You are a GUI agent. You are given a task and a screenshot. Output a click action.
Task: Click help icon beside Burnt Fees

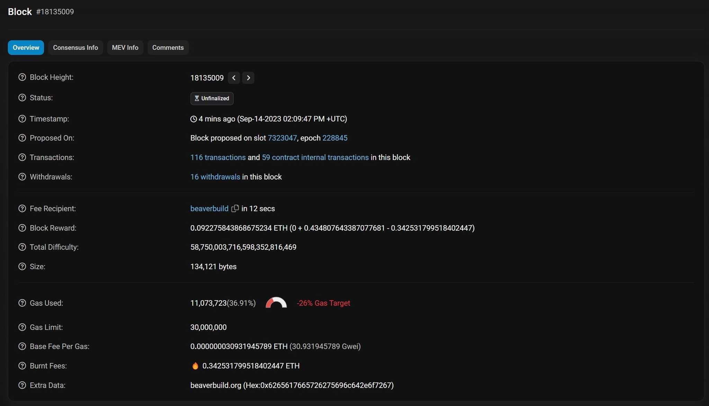pyautogui.click(x=22, y=366)
